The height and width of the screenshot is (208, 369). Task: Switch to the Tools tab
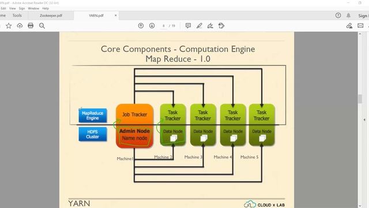click(x=17, y=16)
